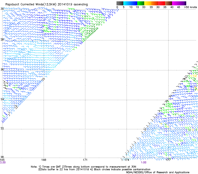Click the brown 35-40 knots color segment
Viewport: 198px width, 174px height.
[x=169, y=3]
